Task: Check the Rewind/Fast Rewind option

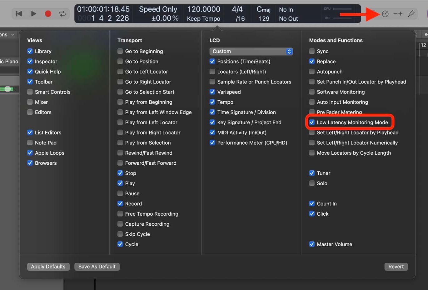Action: coord(120,153)
